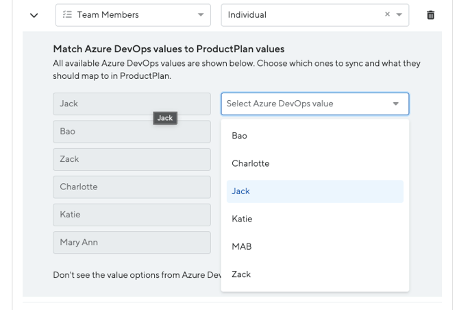459x310 pixels.
Task: Collapse the Team Members row chevron
Action: [34, 15]
